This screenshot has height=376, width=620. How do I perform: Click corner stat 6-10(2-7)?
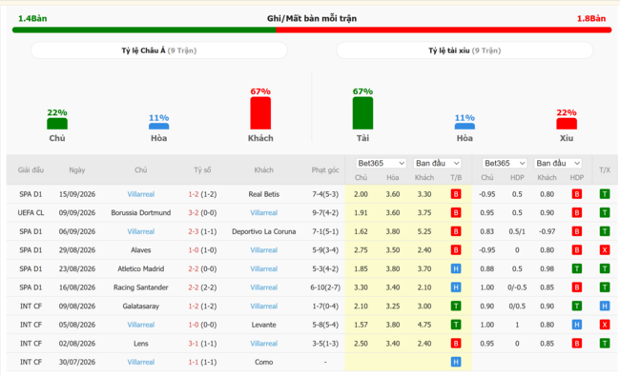[325, 287]
